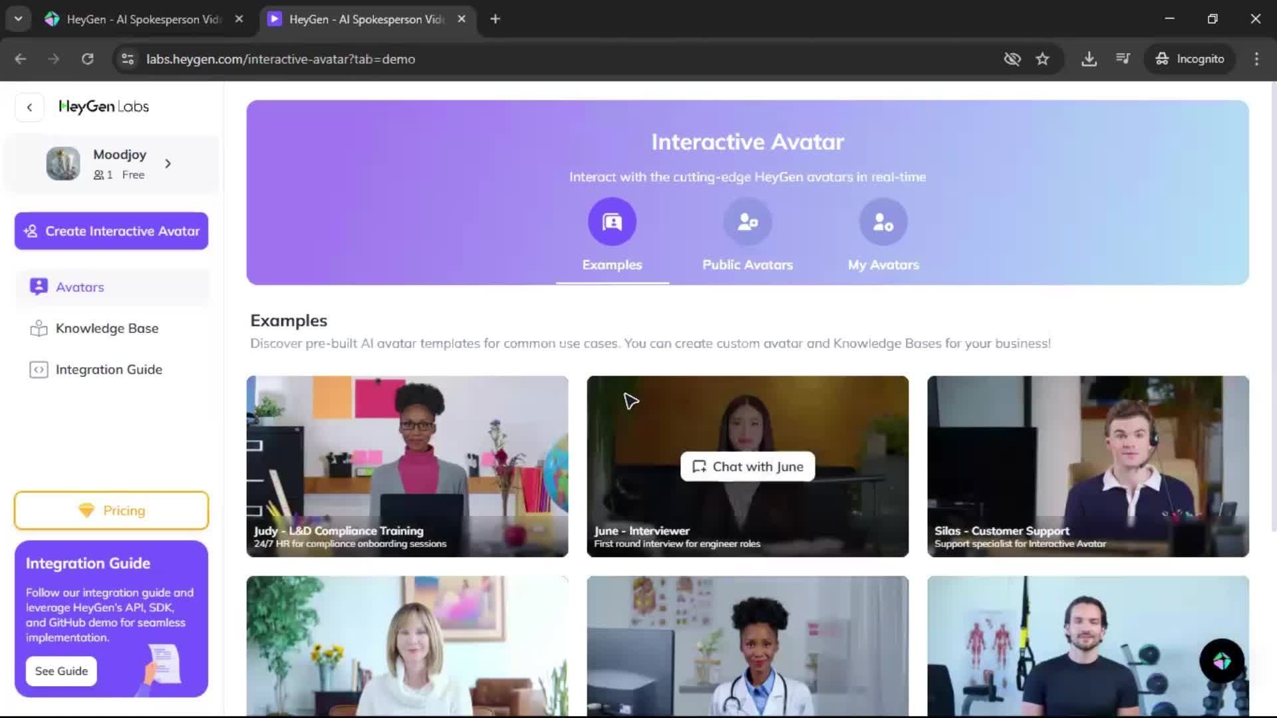
Task: Select Integration Guide in the sidebar
Action: click(108, 370)
